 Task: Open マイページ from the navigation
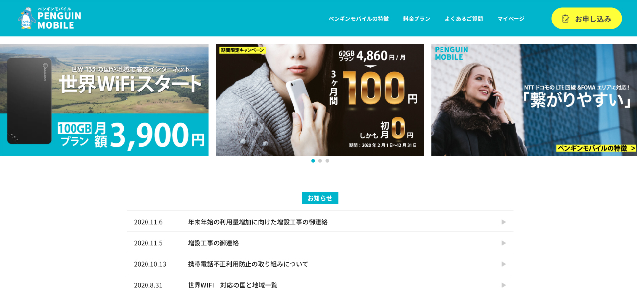pos(511,19)
